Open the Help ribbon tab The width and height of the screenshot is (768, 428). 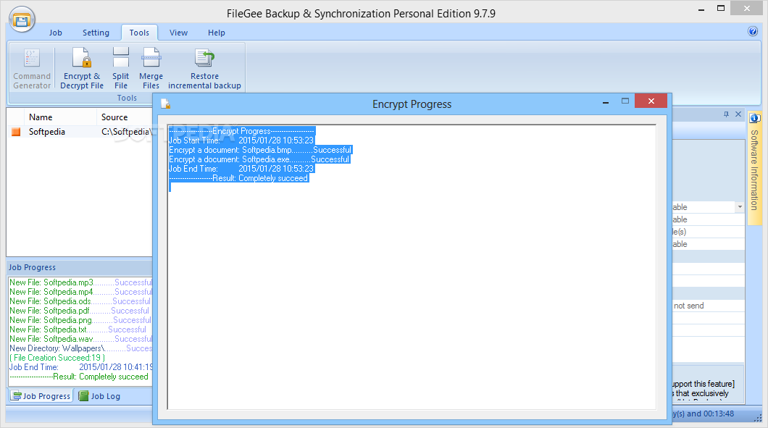[x=216, y=33]
